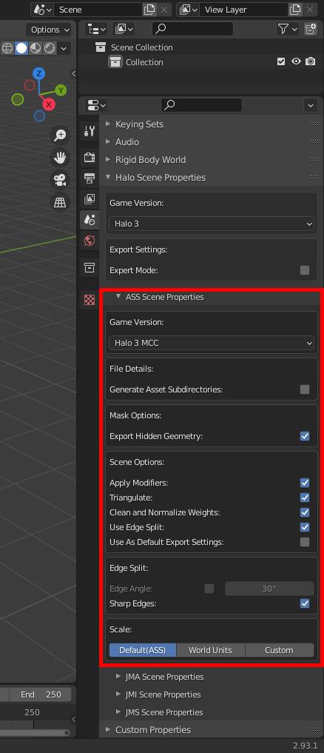Open the Render properties tab icon
This screenshot has height=753, width=324.
pyautogui.click(x=90, y=157)
